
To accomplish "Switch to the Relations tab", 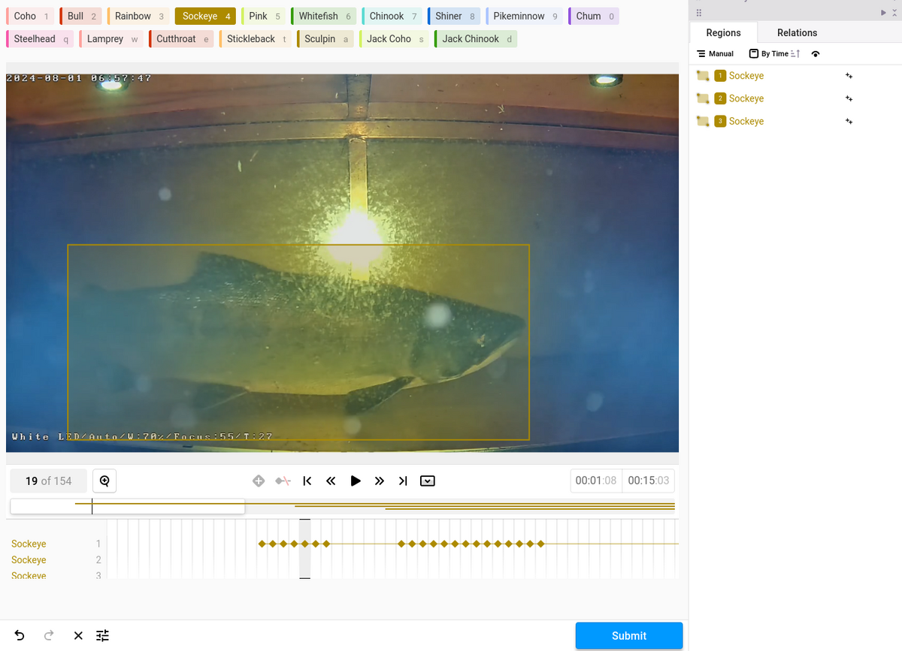I will click(797, 33).
